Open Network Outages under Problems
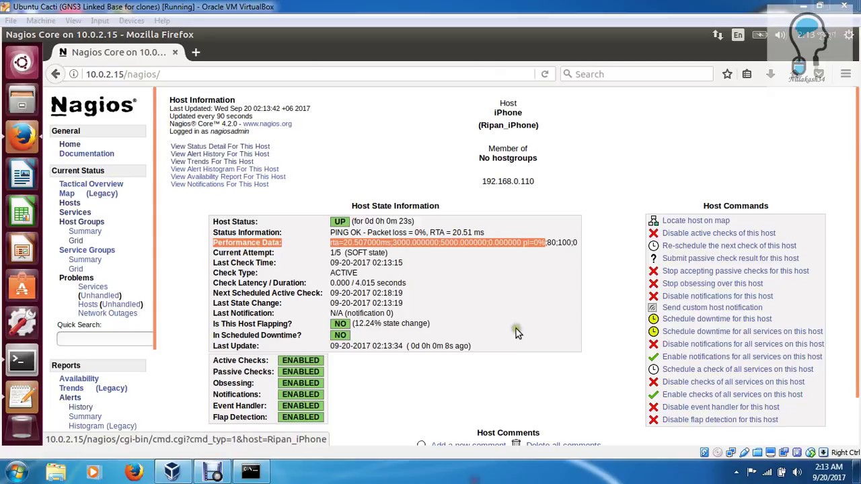Screen dimensions: 861x484 (x=108, y=313)
